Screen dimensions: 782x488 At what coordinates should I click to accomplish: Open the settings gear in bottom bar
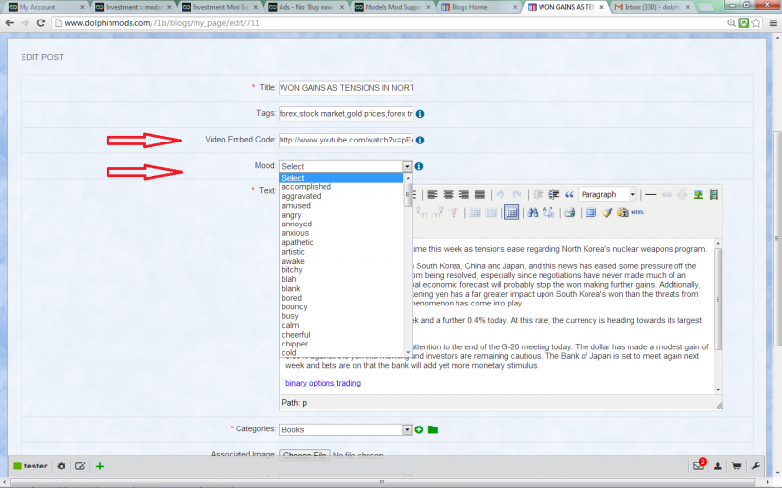click(x=61, y=467)
